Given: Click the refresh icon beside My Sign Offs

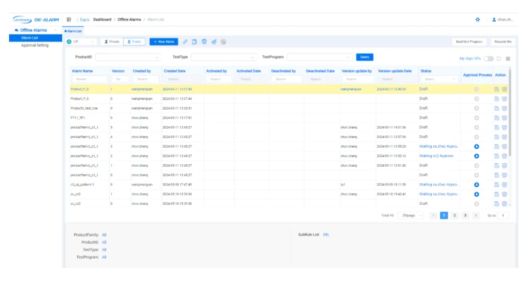Looking at the screenshot, I should 499,59.
